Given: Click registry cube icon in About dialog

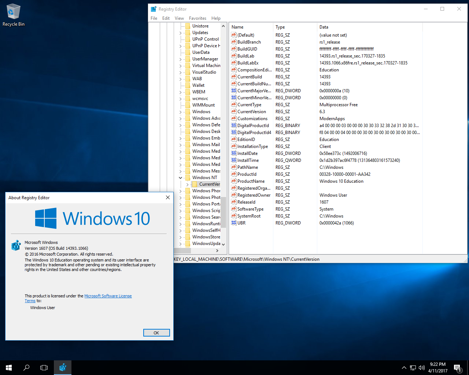Looking at the screenshot, I should (16, 245).
